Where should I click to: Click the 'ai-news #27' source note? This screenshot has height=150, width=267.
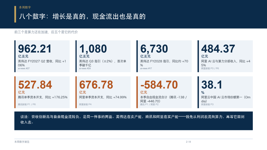point(24,68)
